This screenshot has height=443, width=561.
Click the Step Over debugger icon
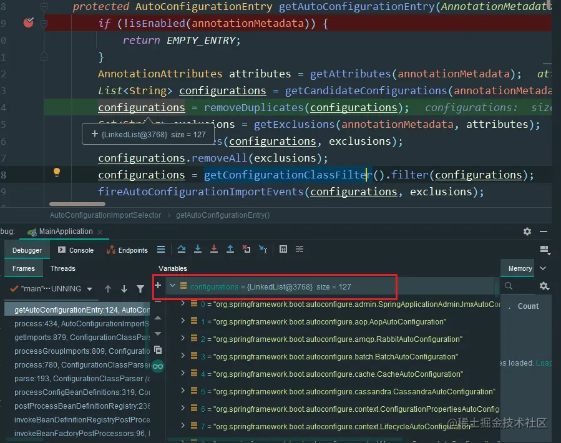point(182,250)
